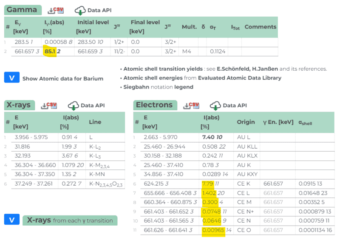
Task: Select gamma intensity 85.1 value
Action: (50, 52)
